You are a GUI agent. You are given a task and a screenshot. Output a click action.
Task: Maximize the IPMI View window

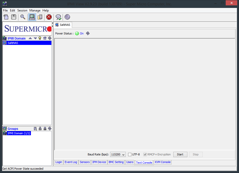pyautogui.click(x=222, y=3)
